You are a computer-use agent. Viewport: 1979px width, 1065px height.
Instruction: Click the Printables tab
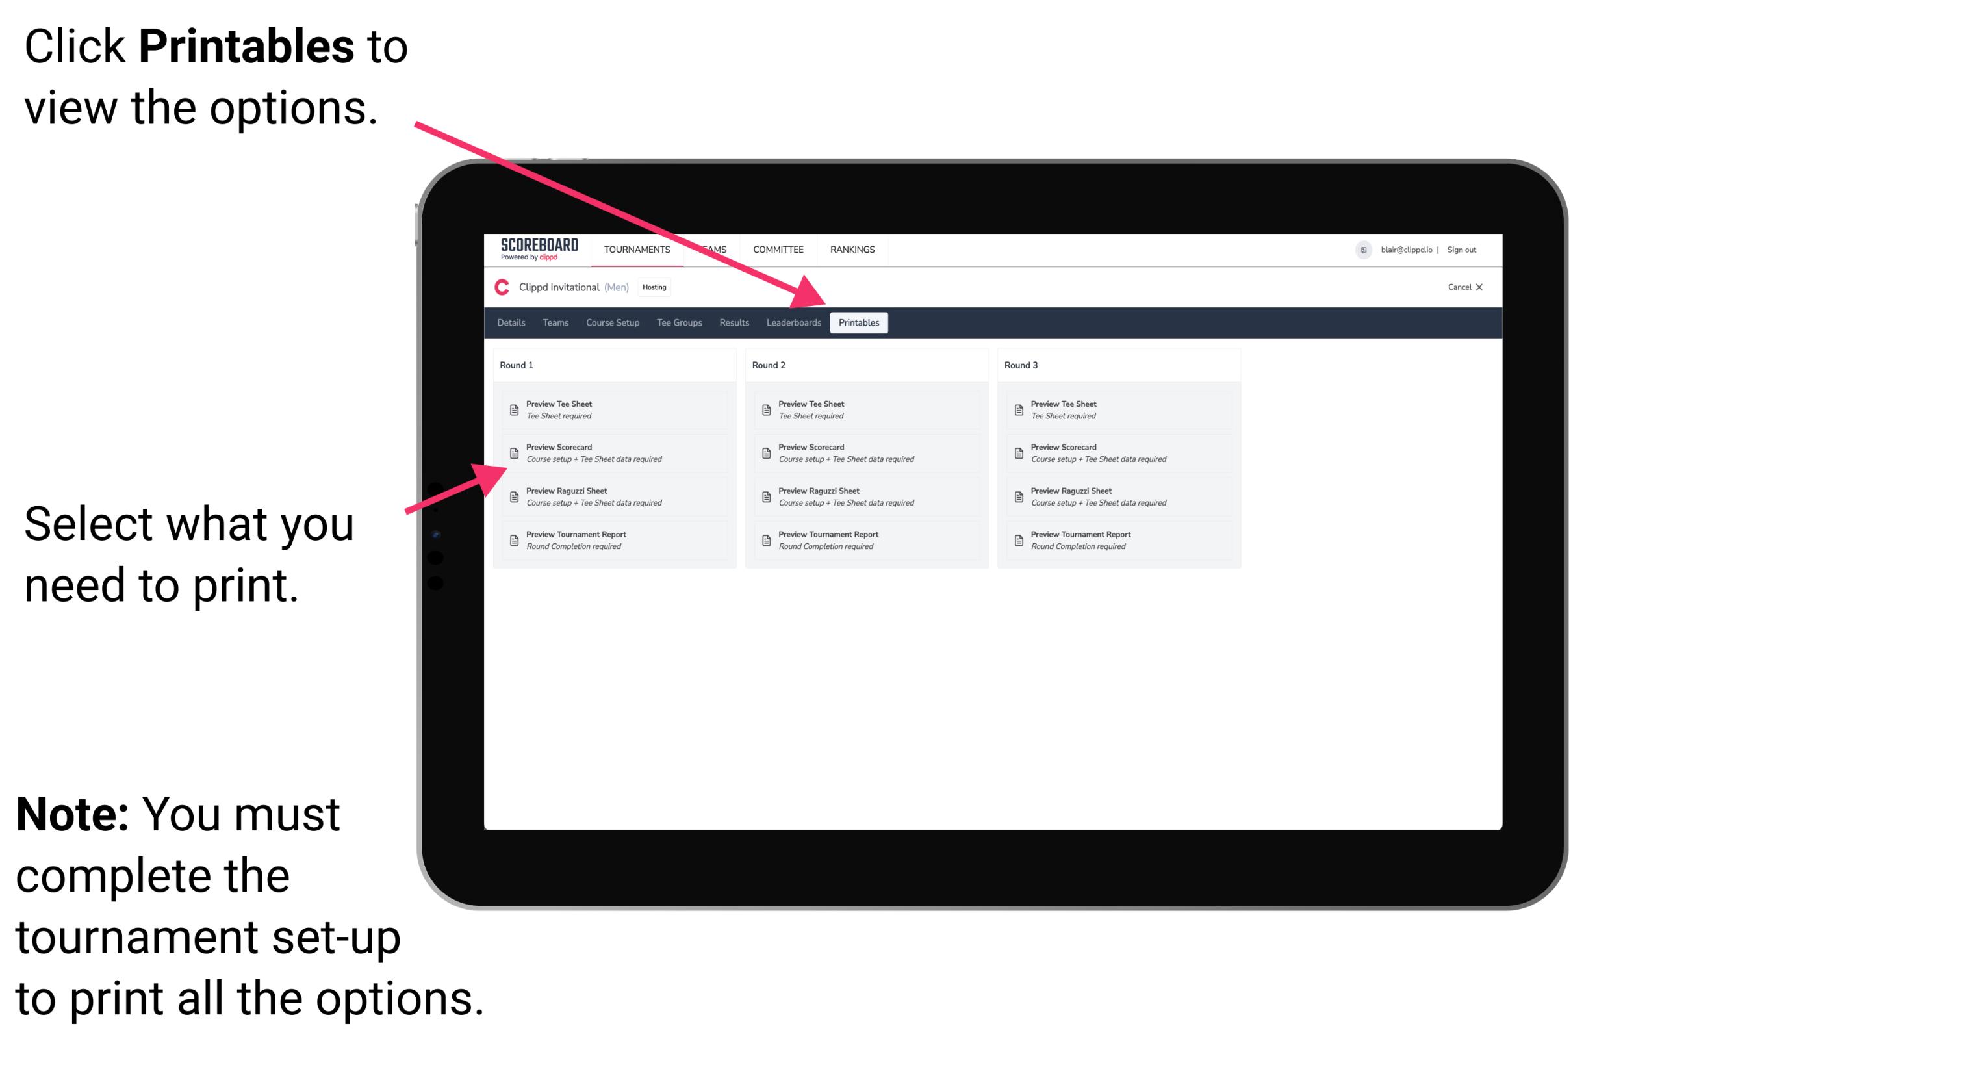(x=856, y=324)
